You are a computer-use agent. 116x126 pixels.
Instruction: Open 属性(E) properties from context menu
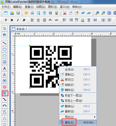pyautogui.click(x=78, y=122)
